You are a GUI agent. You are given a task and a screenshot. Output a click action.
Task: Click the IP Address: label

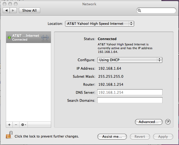pos(86,68)
